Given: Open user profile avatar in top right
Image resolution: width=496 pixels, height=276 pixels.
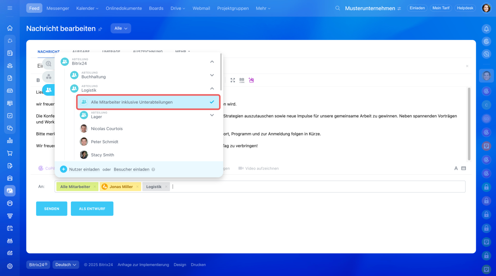Looking at the screenshot, I should (486, 8).
